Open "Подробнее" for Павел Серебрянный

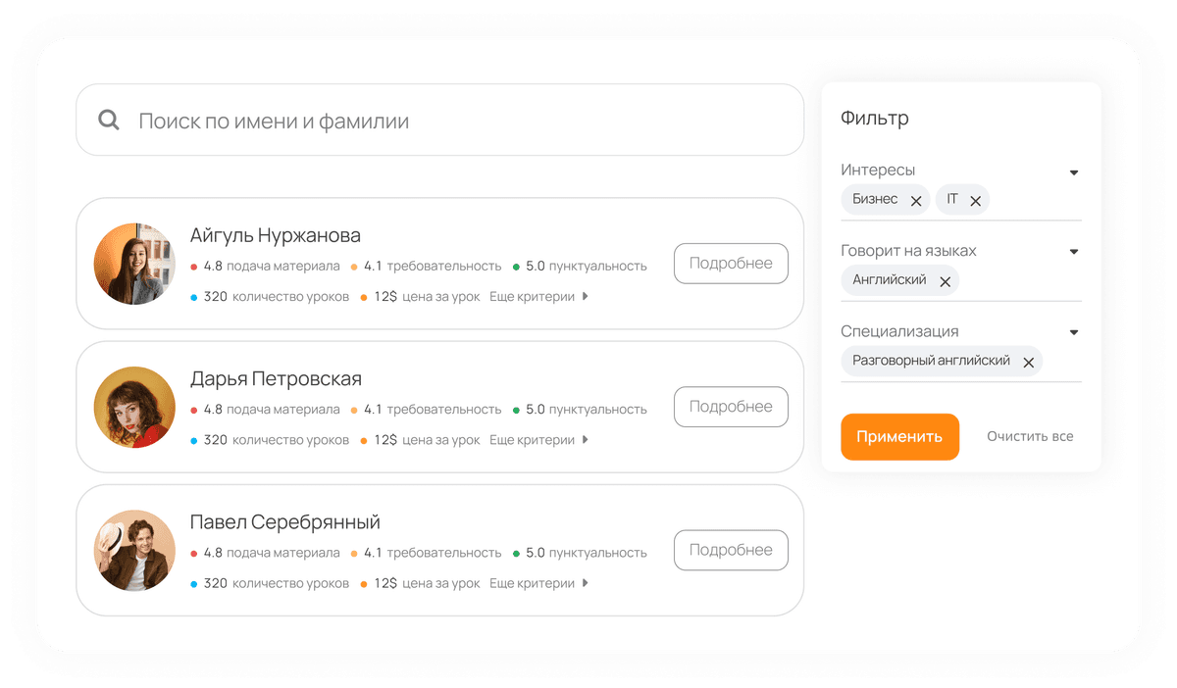(x=731, y=550)
